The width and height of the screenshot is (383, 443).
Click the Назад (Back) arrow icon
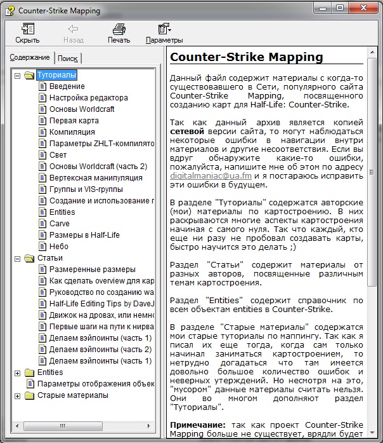[73, 29]
